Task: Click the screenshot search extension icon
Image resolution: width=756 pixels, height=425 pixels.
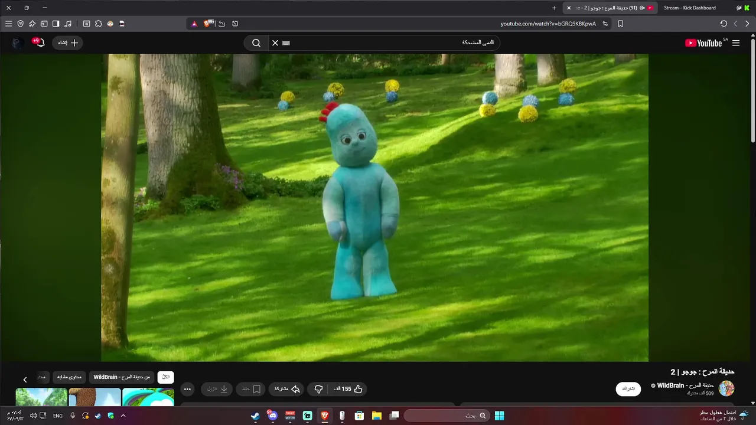Action: 86,24
